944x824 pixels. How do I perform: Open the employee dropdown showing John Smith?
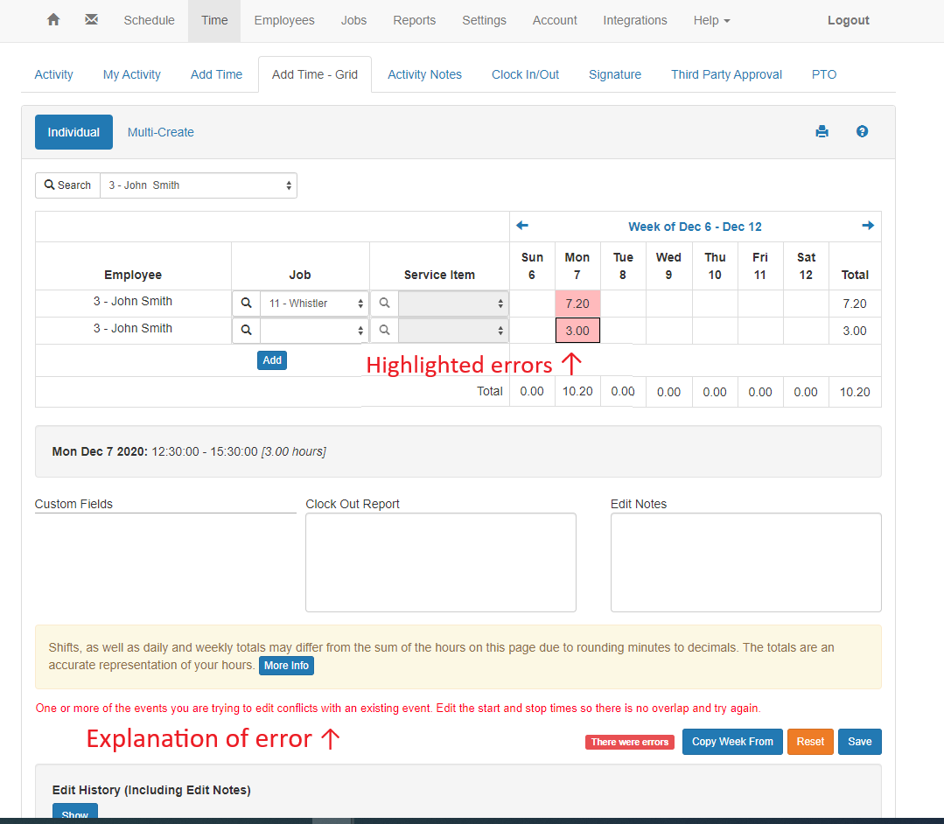(x=199, y=185)
